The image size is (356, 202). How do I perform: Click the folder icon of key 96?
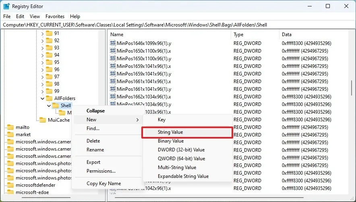click(x=49, y=69)
